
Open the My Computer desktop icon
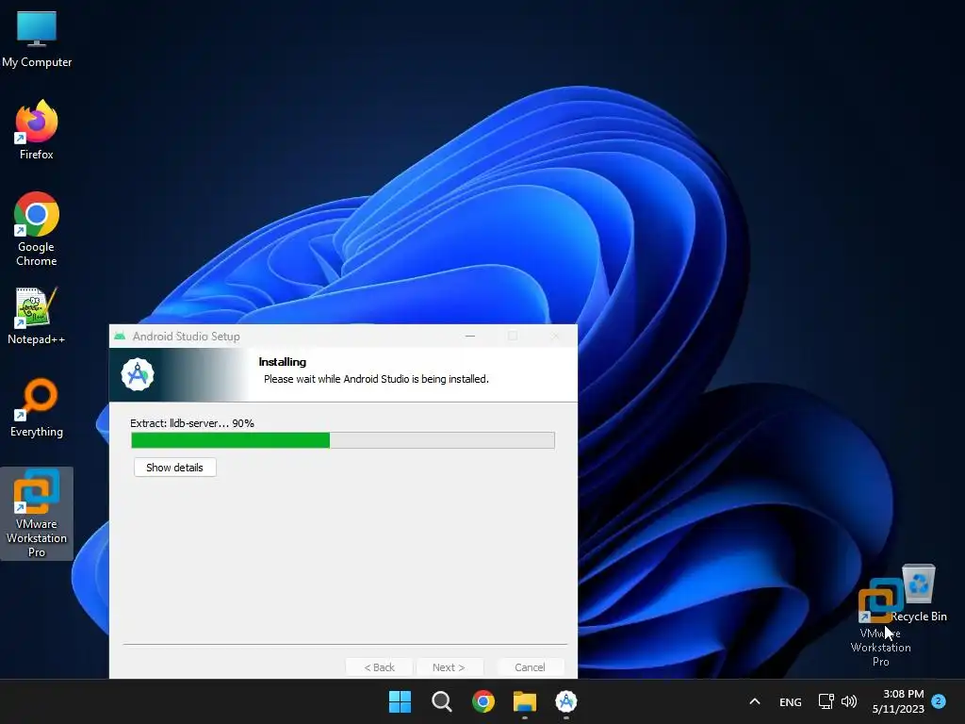37,40
